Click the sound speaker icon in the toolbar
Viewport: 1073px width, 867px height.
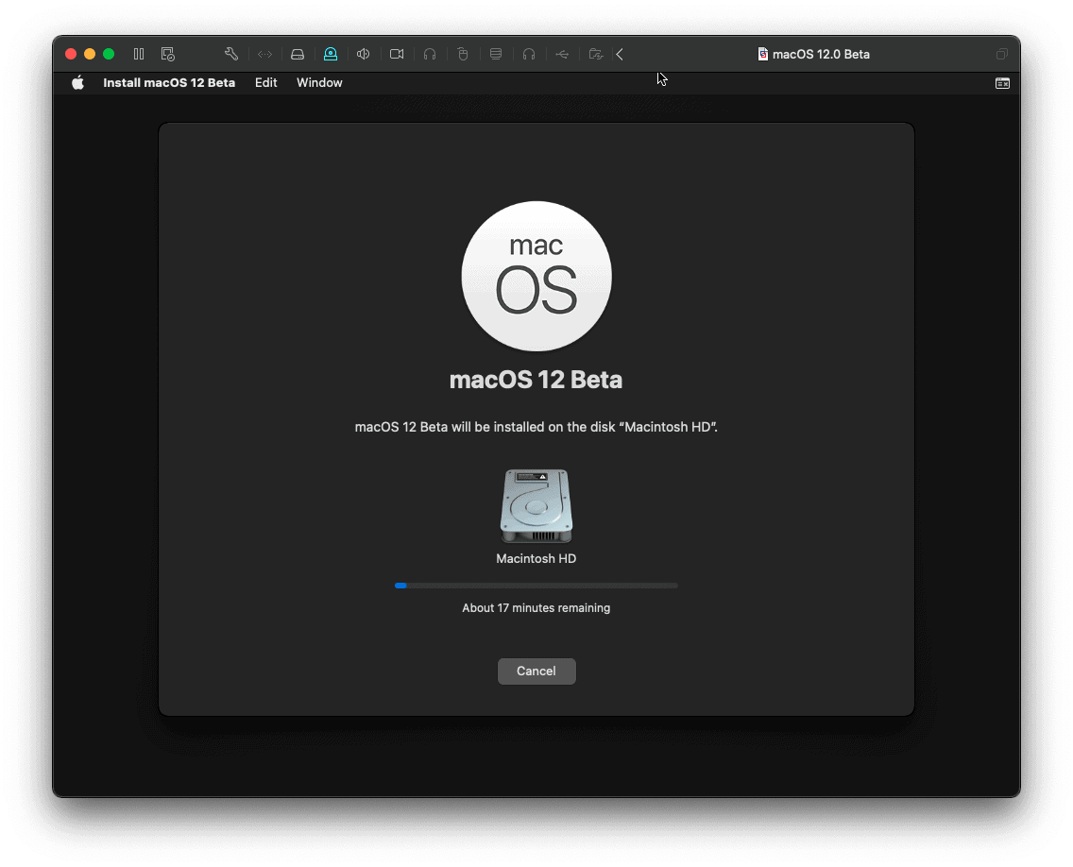pyautogui.click(x=364, y=54)
